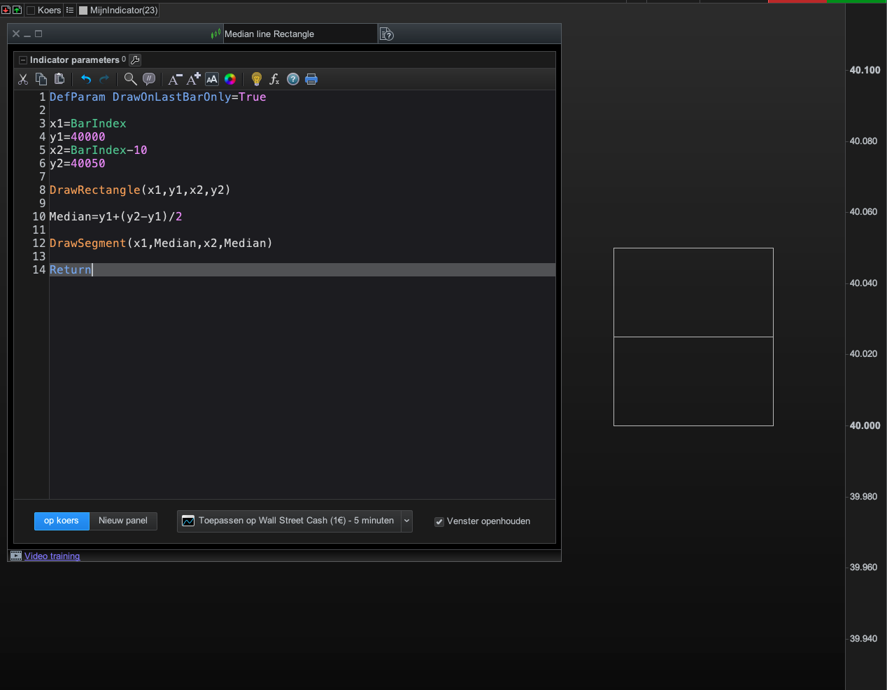Minimize the indicator editor window
This screenshot has width=887, height=690.
click(x=27, y=34)
